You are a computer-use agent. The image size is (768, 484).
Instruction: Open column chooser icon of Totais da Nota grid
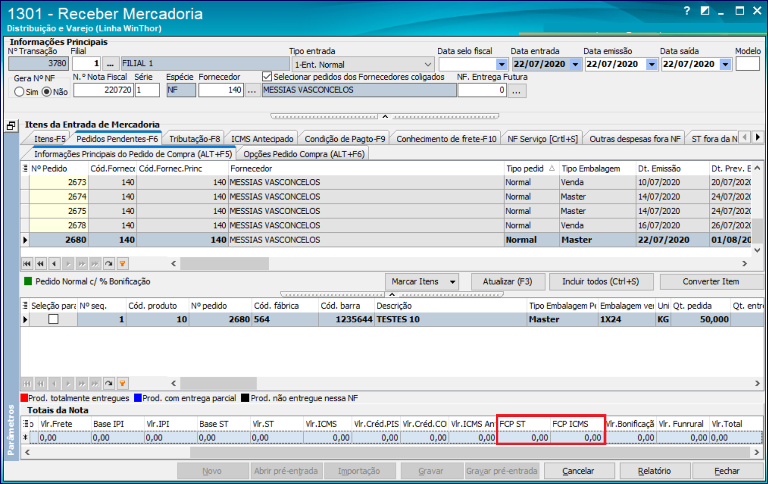(25, 424)
